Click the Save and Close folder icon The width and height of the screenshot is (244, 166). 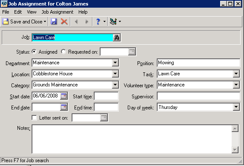[6, 21]
